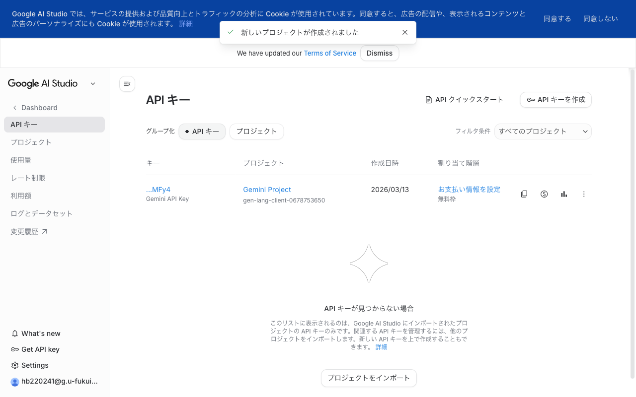Open the お支払い情報を設定 link
636x397 pixels.
(x=469, y=189)
